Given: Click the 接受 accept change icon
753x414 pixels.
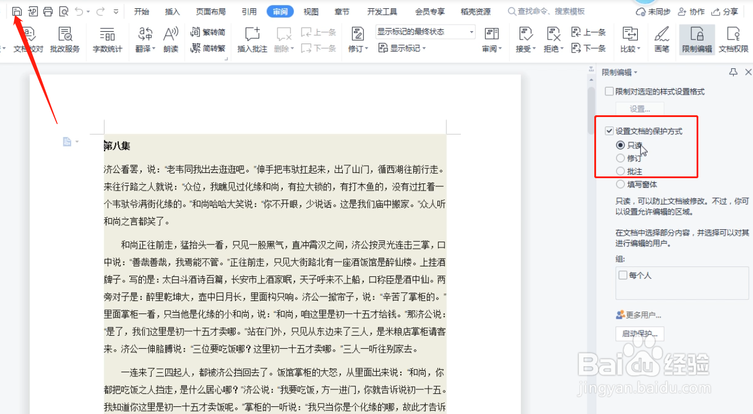Looking at the screenshot, I should (x=526, y=34).
